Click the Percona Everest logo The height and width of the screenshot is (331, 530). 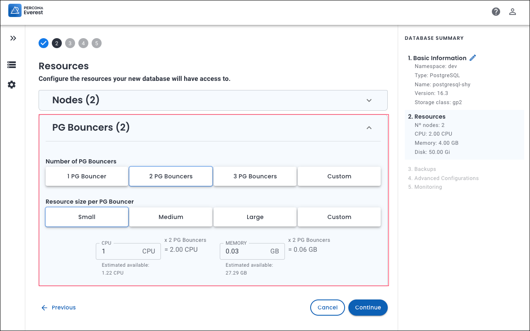(26, 10)
